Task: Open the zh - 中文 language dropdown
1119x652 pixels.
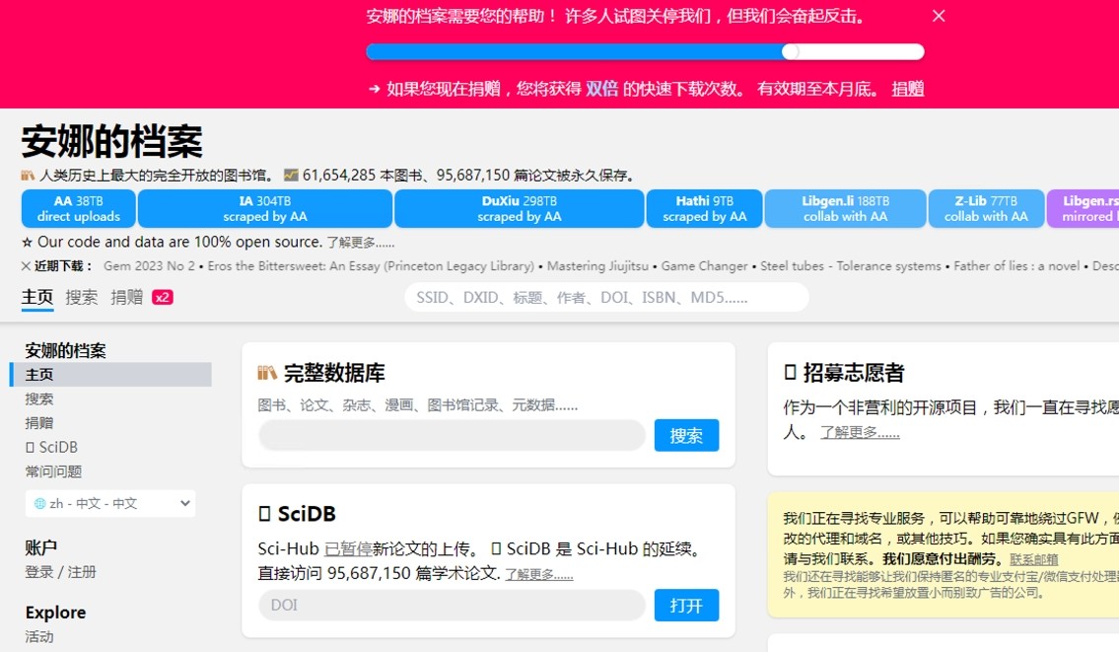Action: tap(109, 503)
